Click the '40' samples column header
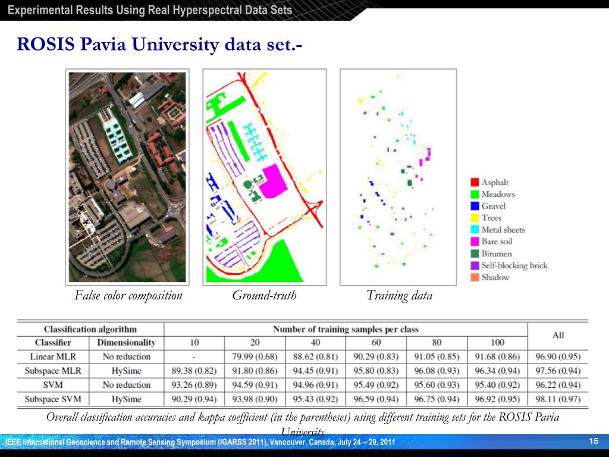609x457 pixels. tap(315, 342)
